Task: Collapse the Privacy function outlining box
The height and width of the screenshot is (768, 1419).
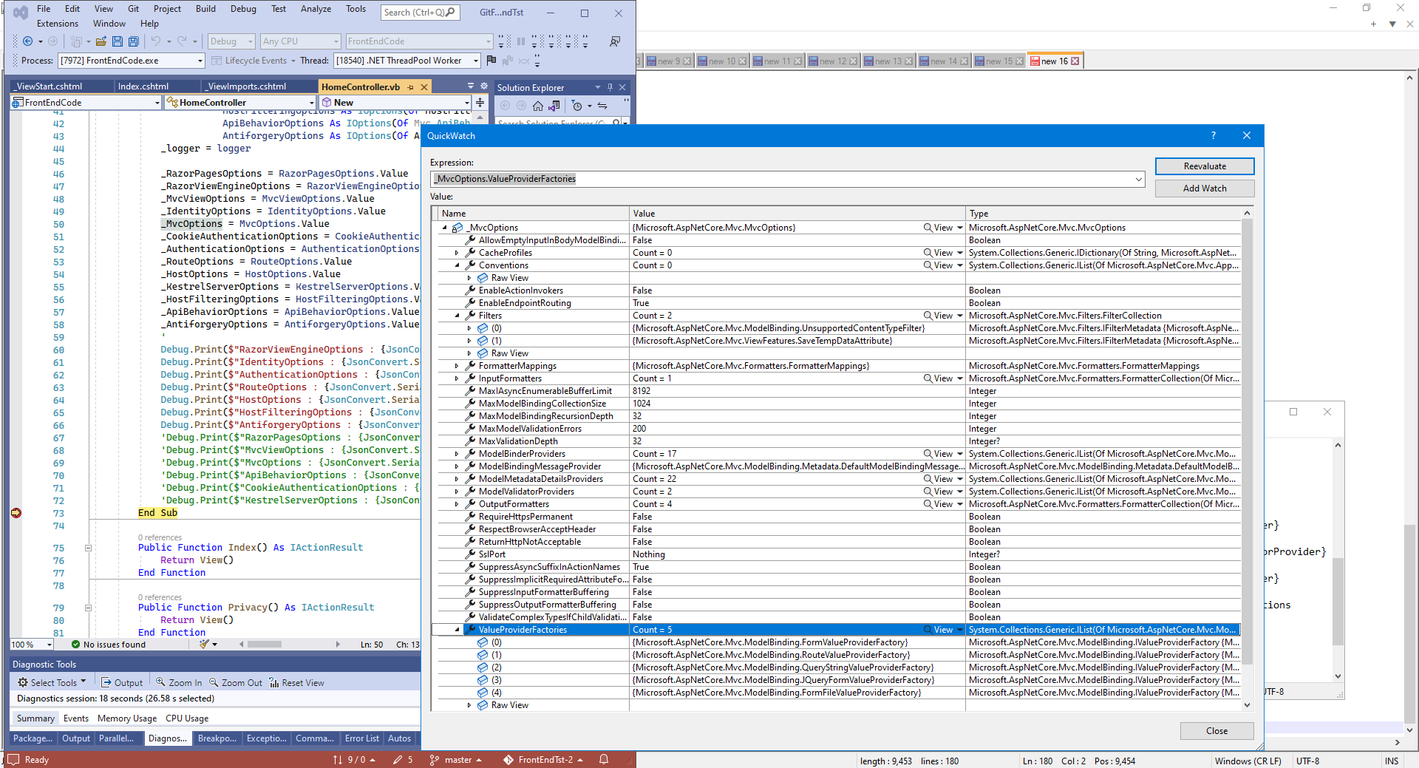Action: click(x=88, y=608)
